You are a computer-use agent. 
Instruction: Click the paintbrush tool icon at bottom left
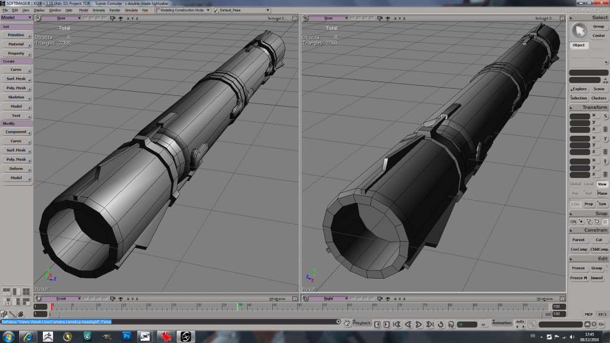click(x=13, y=314)
